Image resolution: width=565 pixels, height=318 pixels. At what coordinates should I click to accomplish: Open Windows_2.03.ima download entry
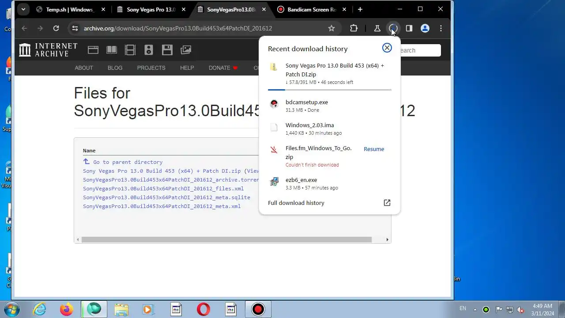click(329, 129)
